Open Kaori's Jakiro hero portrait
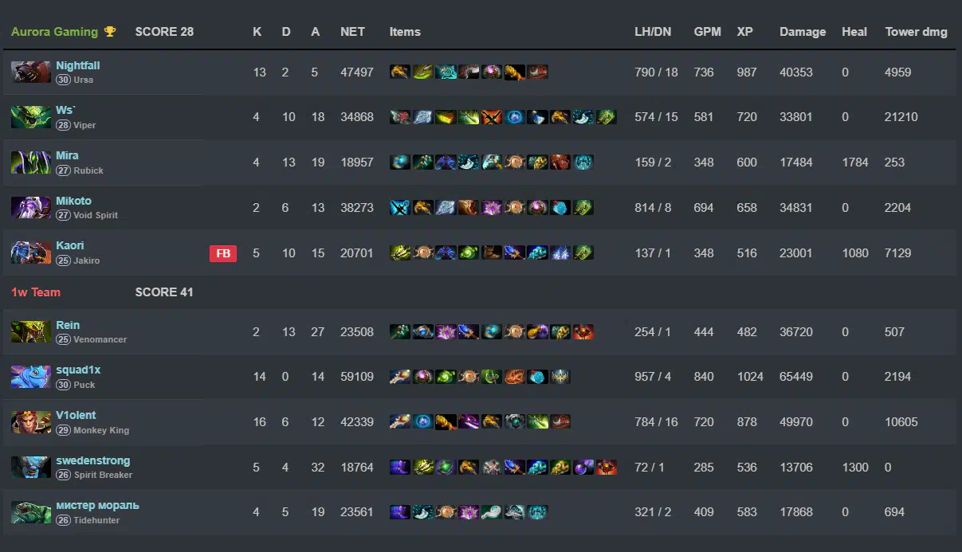Viewport: 962px width, 552px height. [x=31, y=253]
